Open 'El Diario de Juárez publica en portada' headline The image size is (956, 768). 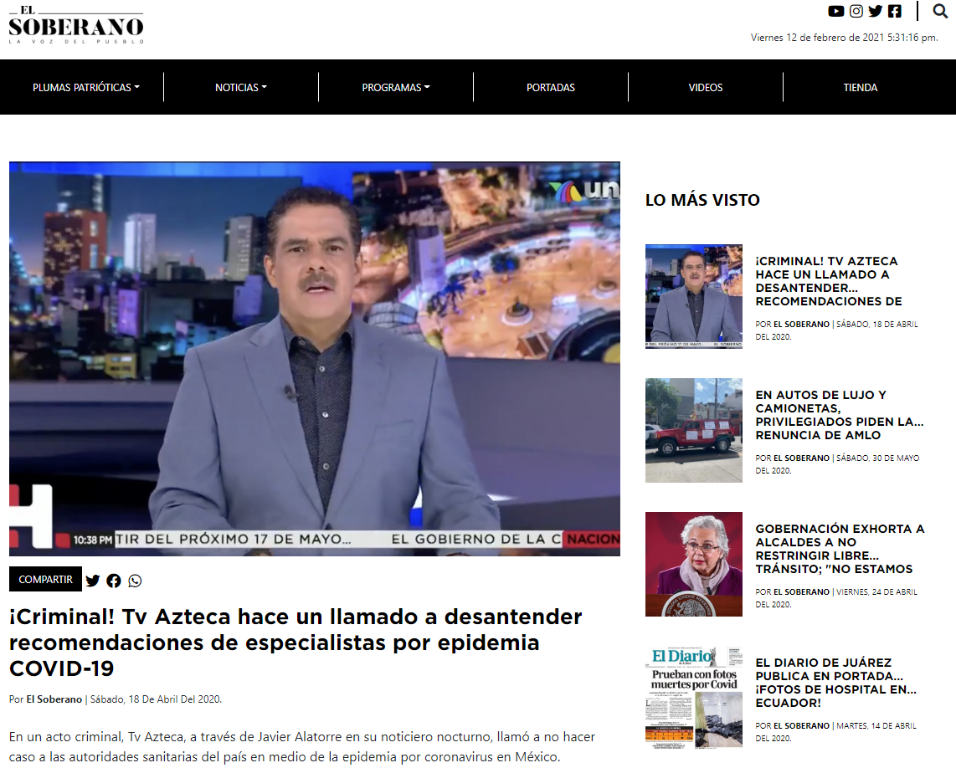pyautogui.click(x=836, y=683)
